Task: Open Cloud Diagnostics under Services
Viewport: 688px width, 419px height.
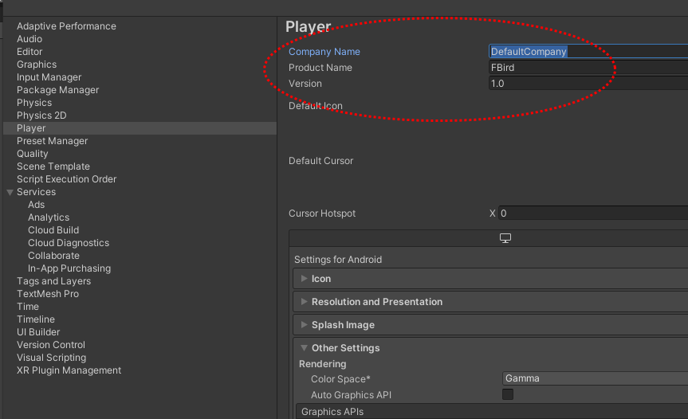Action: tap(69, 243)
